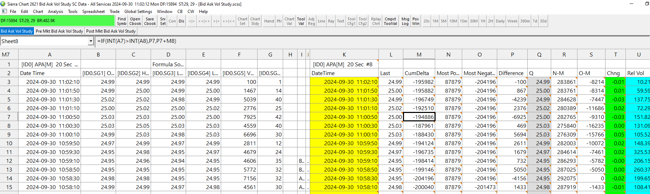Switch to Pre Mkt Bid Ask Vol Study tab

tap(60, 31)
